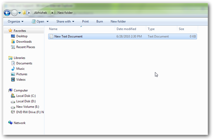Viewport: 213px width, 140px height.
Task: Click the Forward navigation arrow button
Action: coord(14,13)
